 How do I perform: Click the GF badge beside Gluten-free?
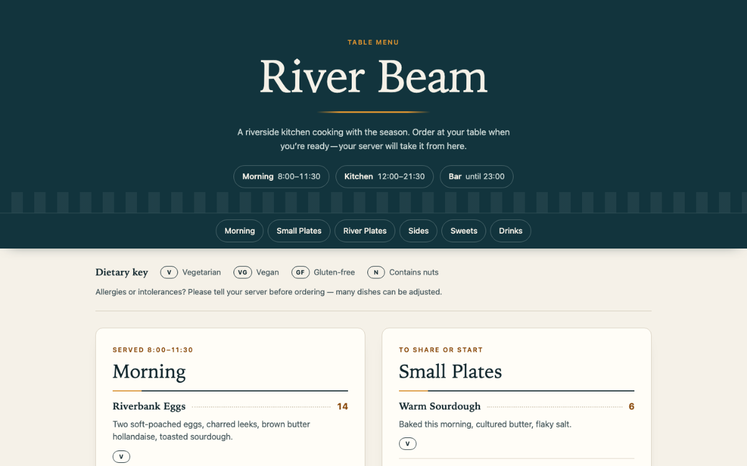[x=300, y=272]
